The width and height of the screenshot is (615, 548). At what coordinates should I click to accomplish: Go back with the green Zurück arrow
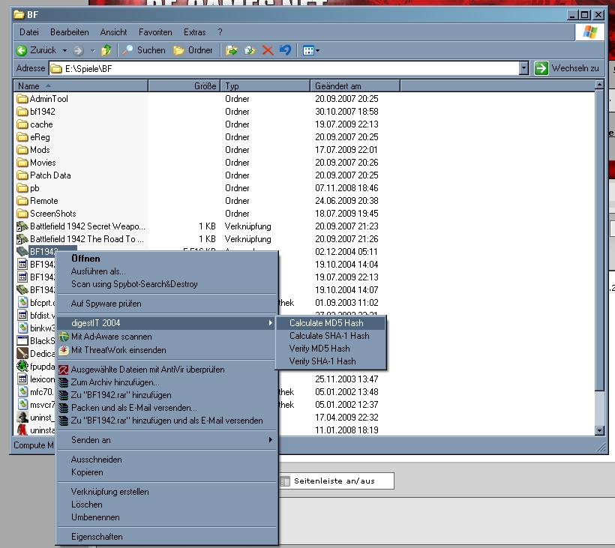tap(21, 50)
